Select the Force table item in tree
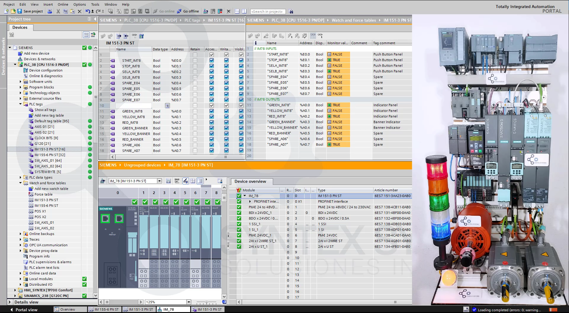The width and height of the screenshot is (569, 313). pyautogui.click(x=44, y=194)
